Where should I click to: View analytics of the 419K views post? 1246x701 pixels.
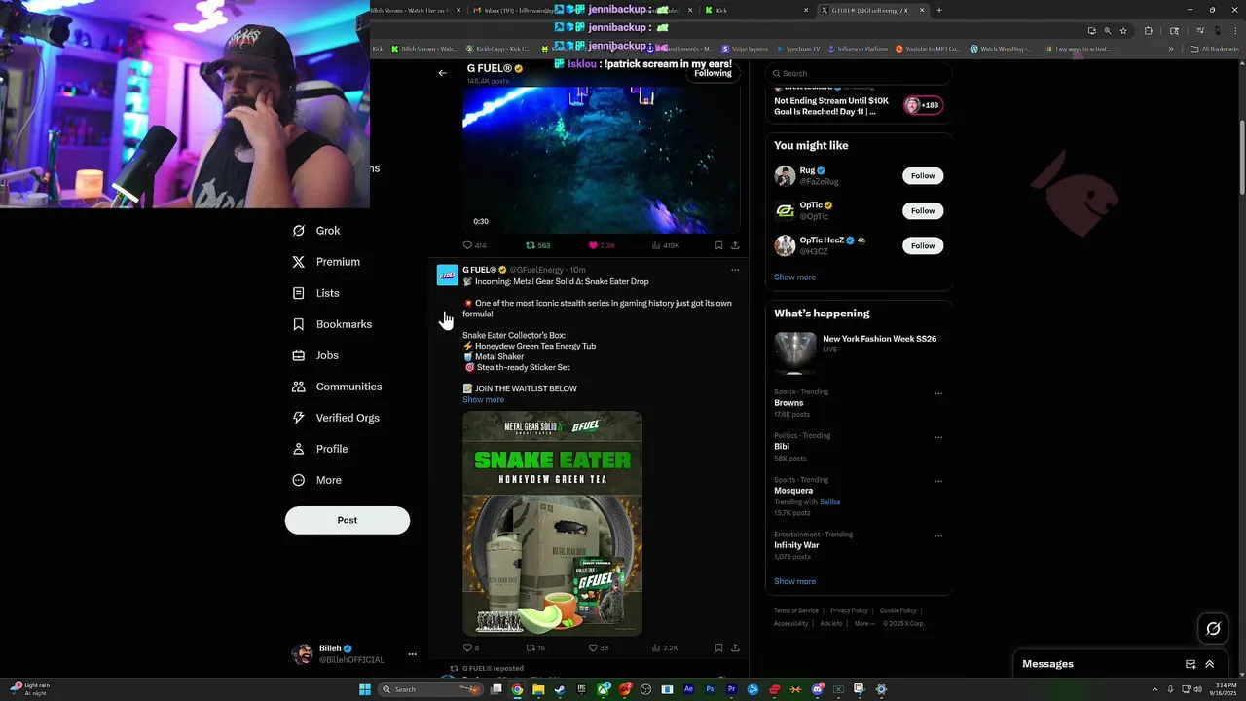666,245
